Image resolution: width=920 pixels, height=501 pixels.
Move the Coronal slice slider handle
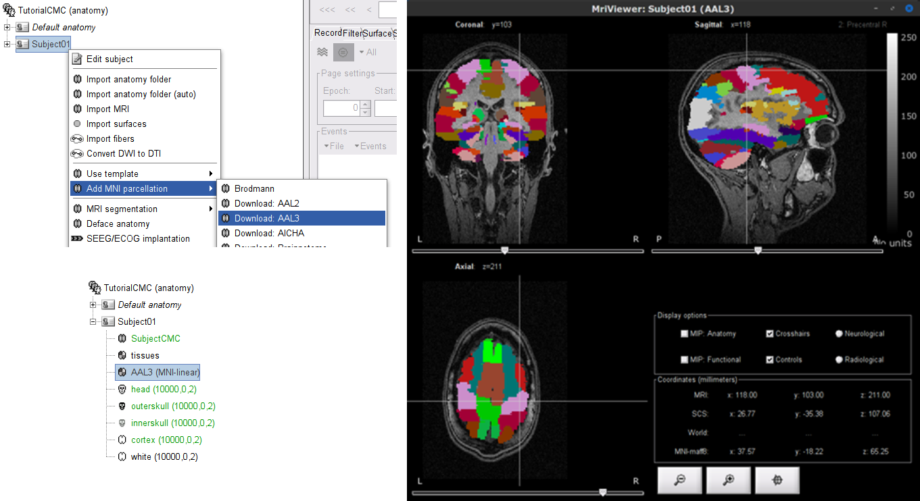coord(504,250)
